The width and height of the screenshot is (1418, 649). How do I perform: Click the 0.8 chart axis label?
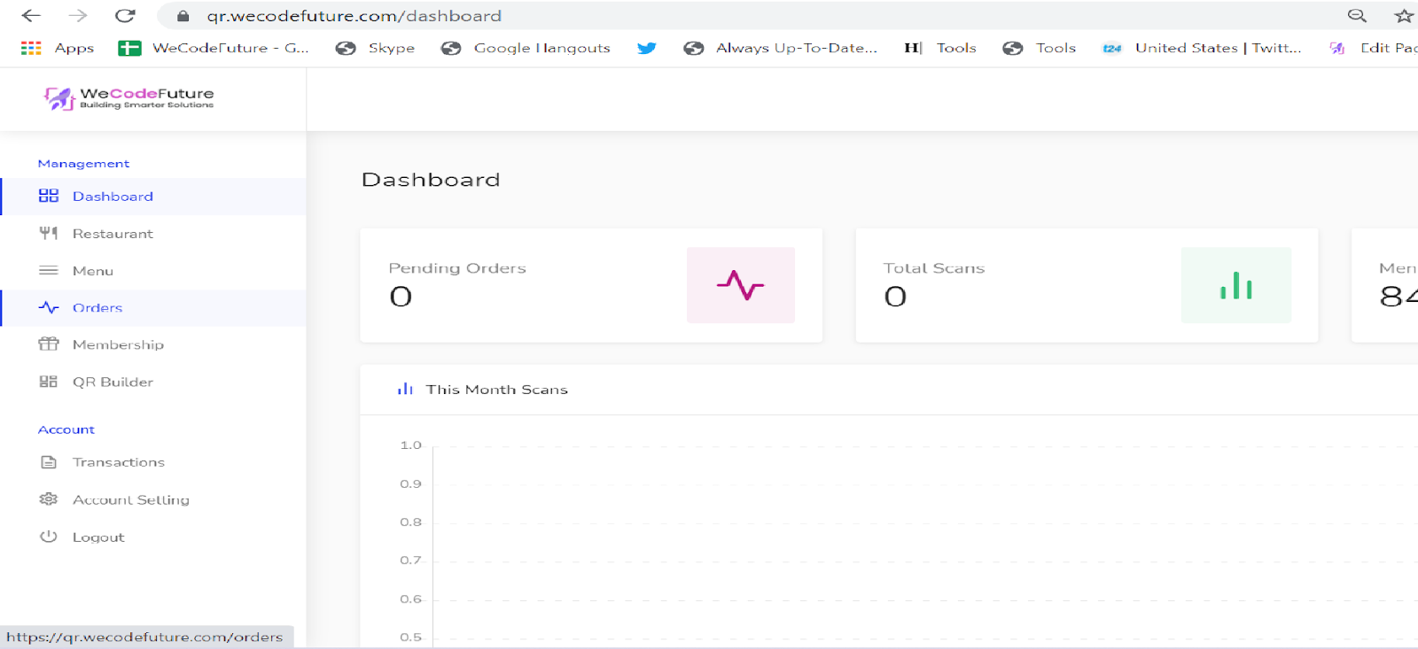[x=410, y=522]
